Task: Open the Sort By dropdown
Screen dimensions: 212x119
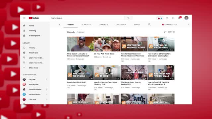Action: click(x=170, y=32)
